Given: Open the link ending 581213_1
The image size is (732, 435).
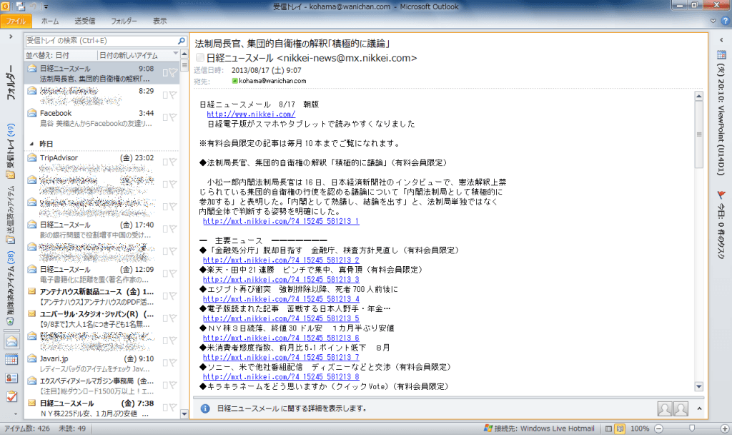Looking at the screenshot, I should [281, 221].
